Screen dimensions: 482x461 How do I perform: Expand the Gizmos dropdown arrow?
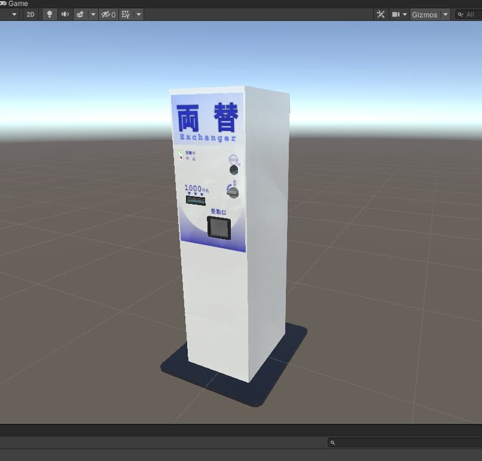coord(445,14)
